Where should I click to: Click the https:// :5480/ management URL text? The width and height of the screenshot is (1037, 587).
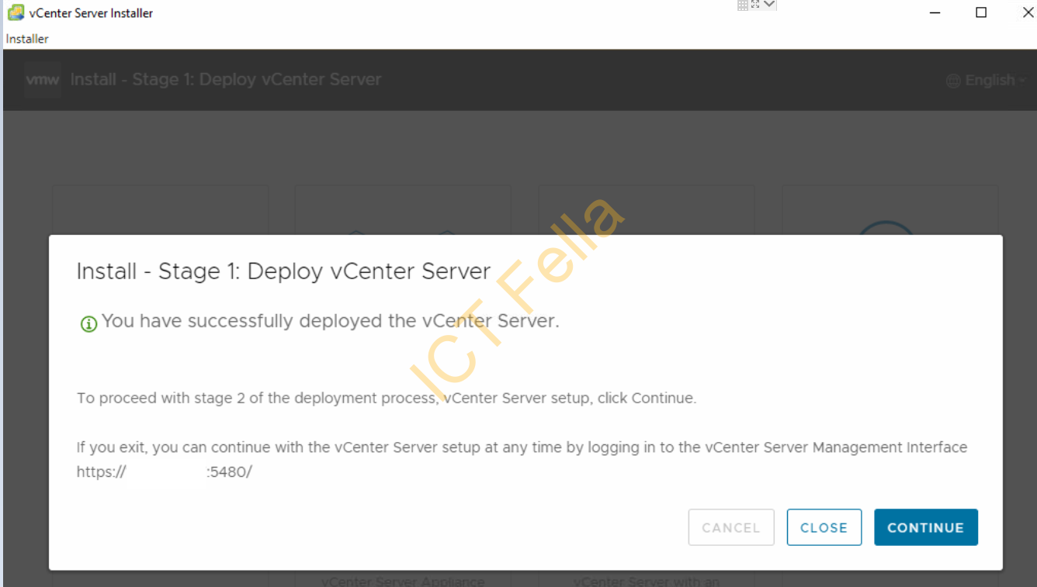pos(165,471)
